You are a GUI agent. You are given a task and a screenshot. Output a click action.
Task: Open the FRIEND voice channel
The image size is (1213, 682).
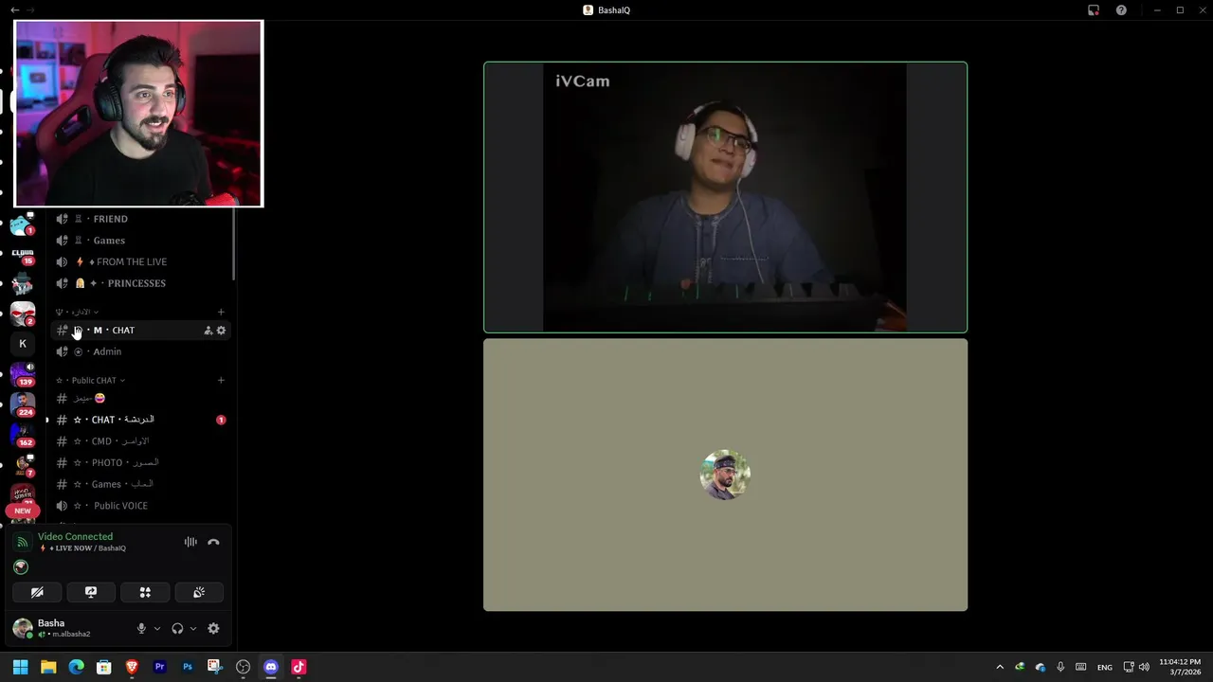141,219
